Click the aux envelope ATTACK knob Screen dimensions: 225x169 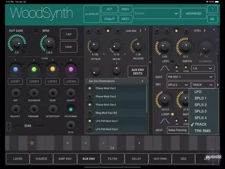coord(95,46)
